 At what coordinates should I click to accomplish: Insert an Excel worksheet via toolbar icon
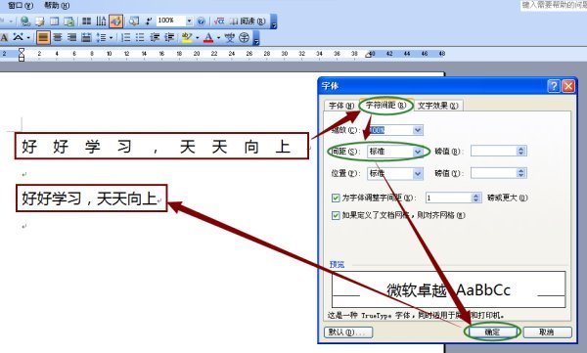pyautogui.click(x=68, y=21)
